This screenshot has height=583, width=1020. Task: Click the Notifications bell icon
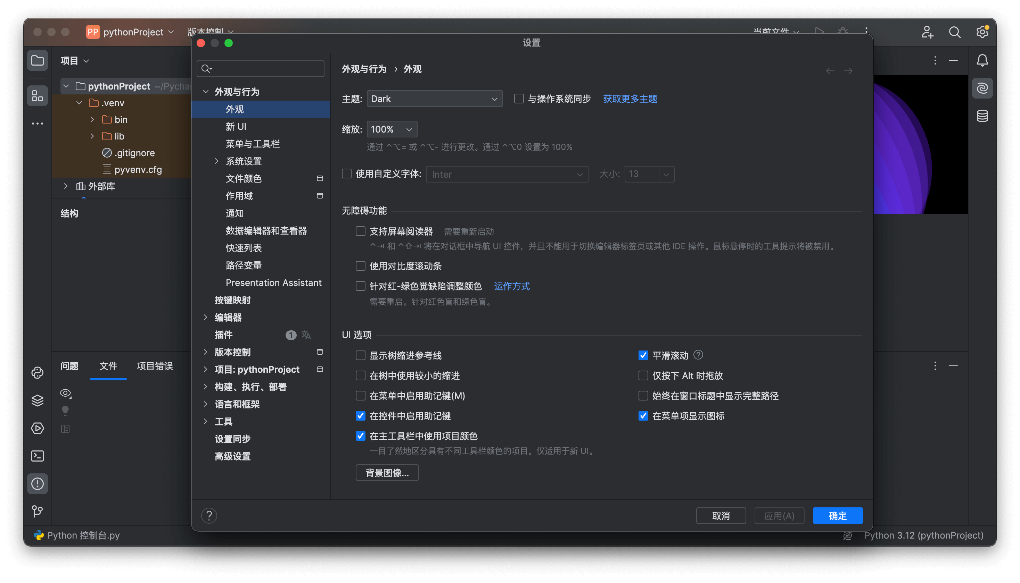982,60
